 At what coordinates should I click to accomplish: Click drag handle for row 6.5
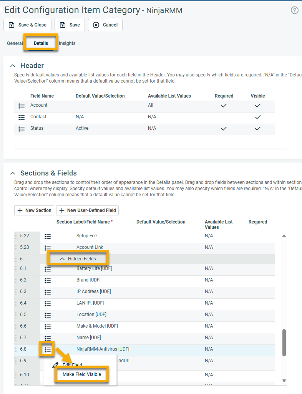(16, 315)
